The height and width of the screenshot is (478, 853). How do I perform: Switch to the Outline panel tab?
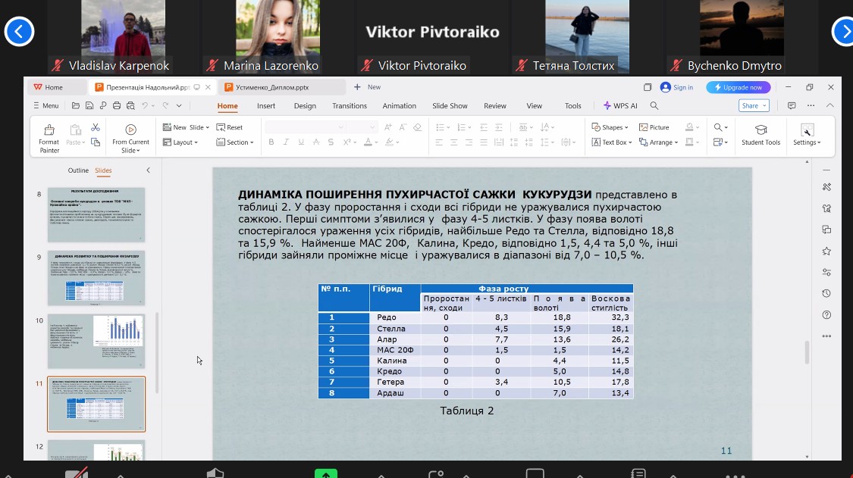tap(78, 170)
